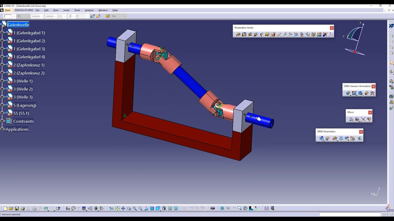This screenshot has height=221, width=394.
Task: Select 1 (Gelenkgabel 4) in the tree
Action: 29,57
